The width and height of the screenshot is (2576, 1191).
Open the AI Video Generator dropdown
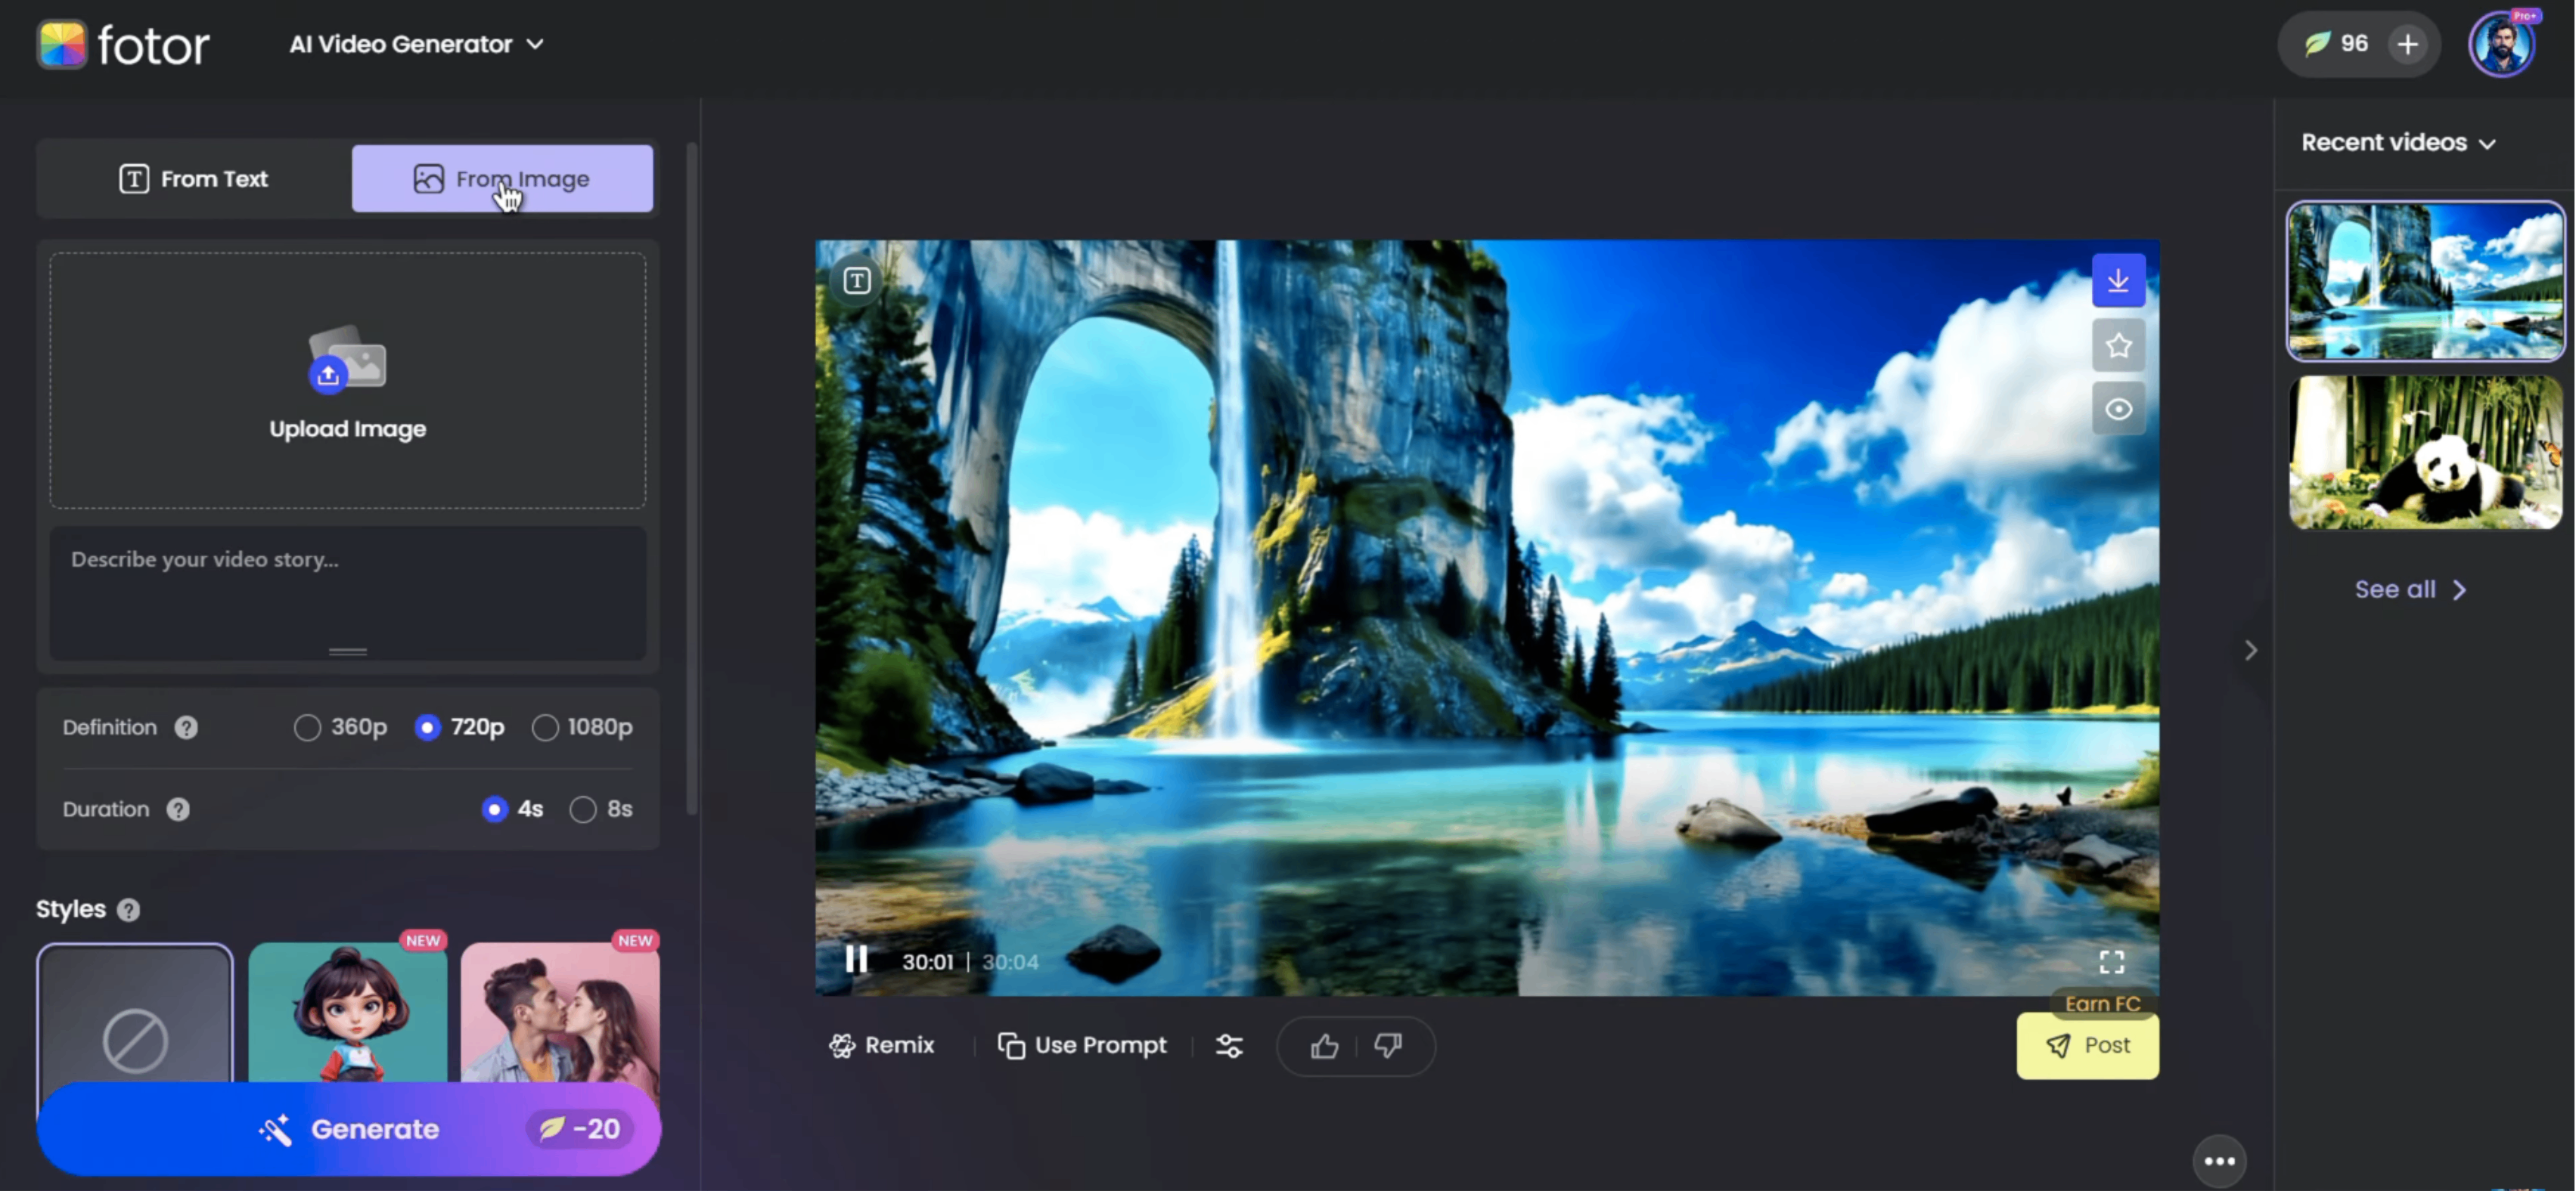pyautogui.click(x=416, y=44)
